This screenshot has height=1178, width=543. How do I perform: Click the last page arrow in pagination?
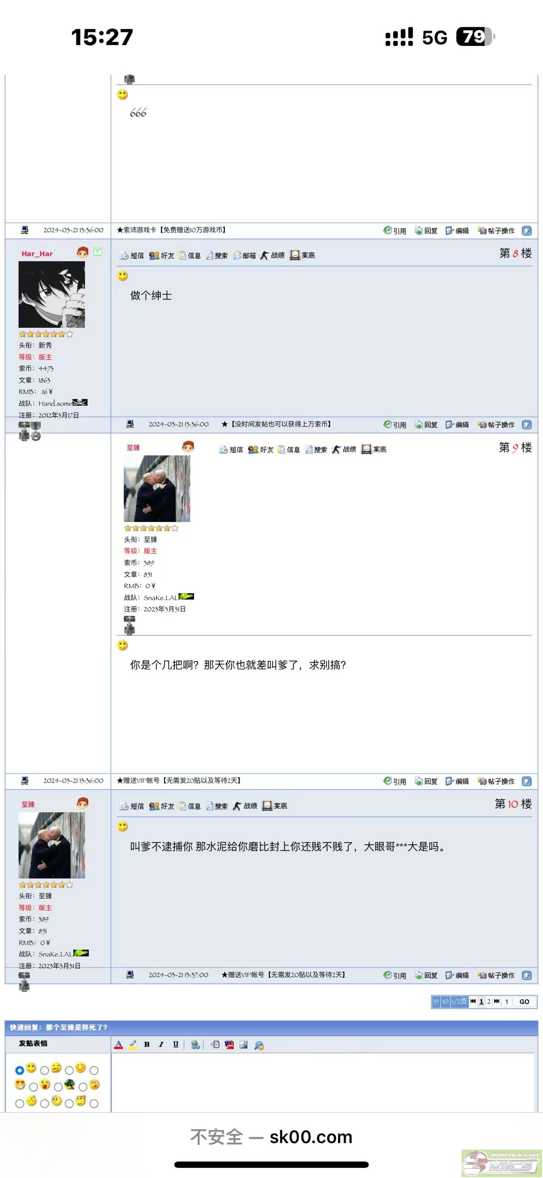(497, 1001)
